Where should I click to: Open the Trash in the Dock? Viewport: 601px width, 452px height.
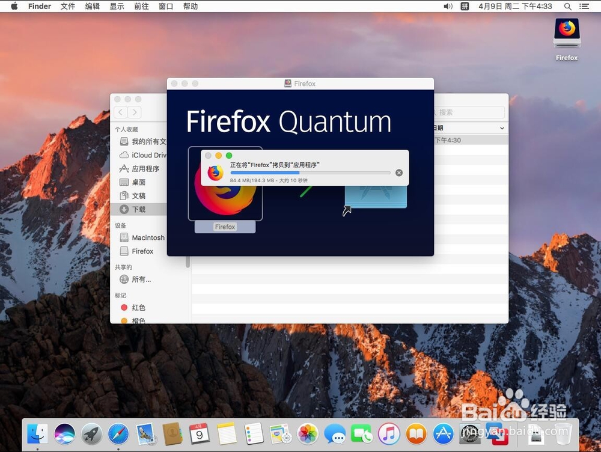564,434
